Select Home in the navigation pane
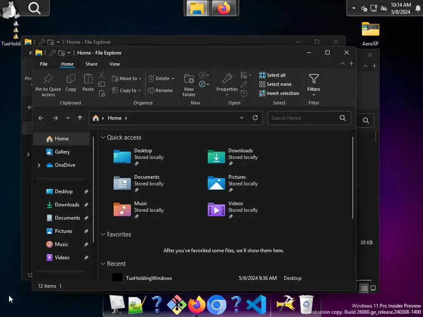The width and height of the screenshot is (423, 317). point(62,139)
